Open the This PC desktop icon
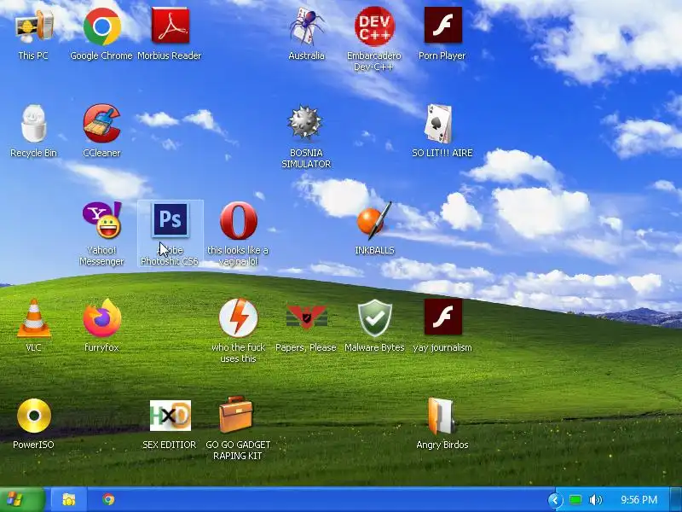The height and width of the screenshot is (512, 682). 33,26
